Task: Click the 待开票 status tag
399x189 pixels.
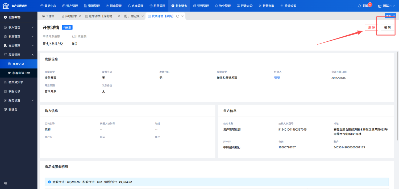Action: [x=67, y=27]
